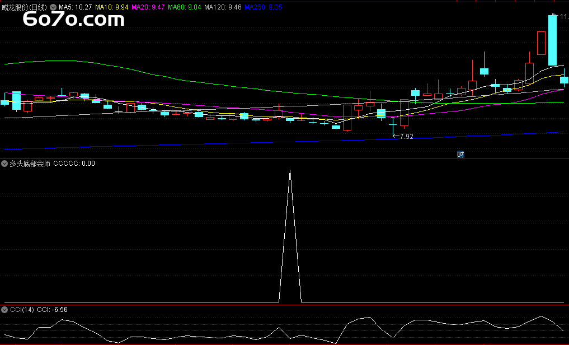Select the MA60: 9.04 label
Viewport: 569px width, 345px height.
[184, 7]
